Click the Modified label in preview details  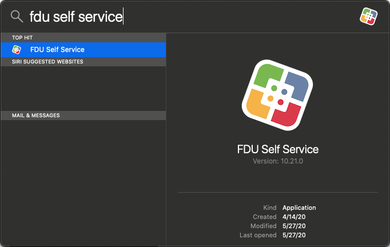pos(264,226)
